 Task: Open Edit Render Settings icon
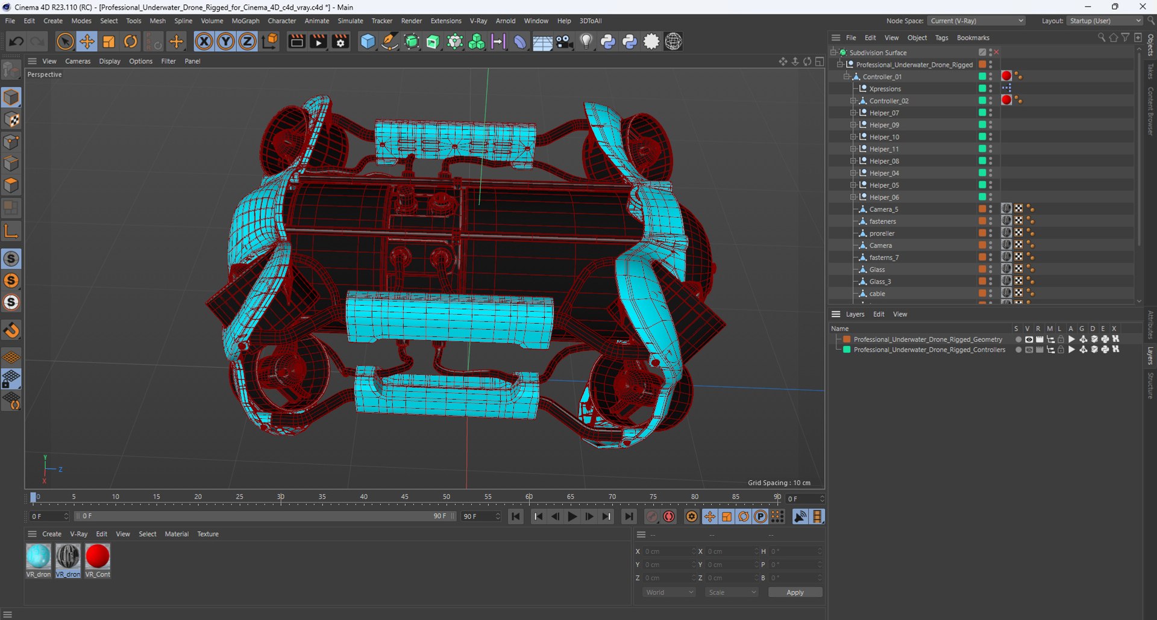point(340,42)
